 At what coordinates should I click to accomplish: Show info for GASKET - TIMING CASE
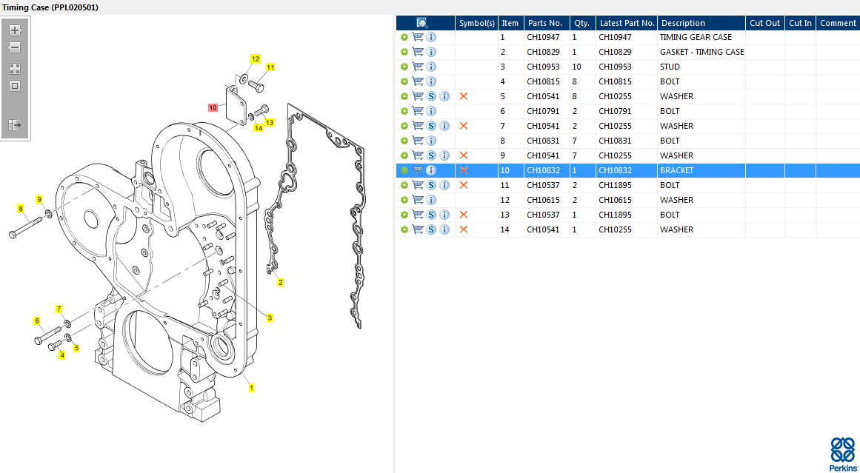(431, 52)
